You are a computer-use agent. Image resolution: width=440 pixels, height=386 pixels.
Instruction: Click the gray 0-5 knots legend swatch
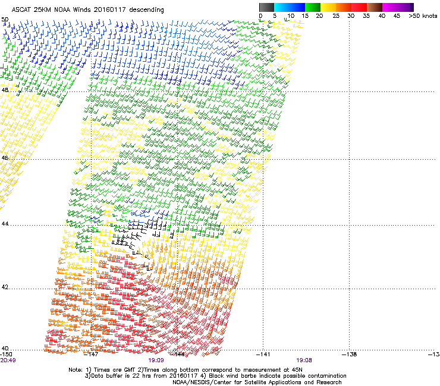(266, 7)
